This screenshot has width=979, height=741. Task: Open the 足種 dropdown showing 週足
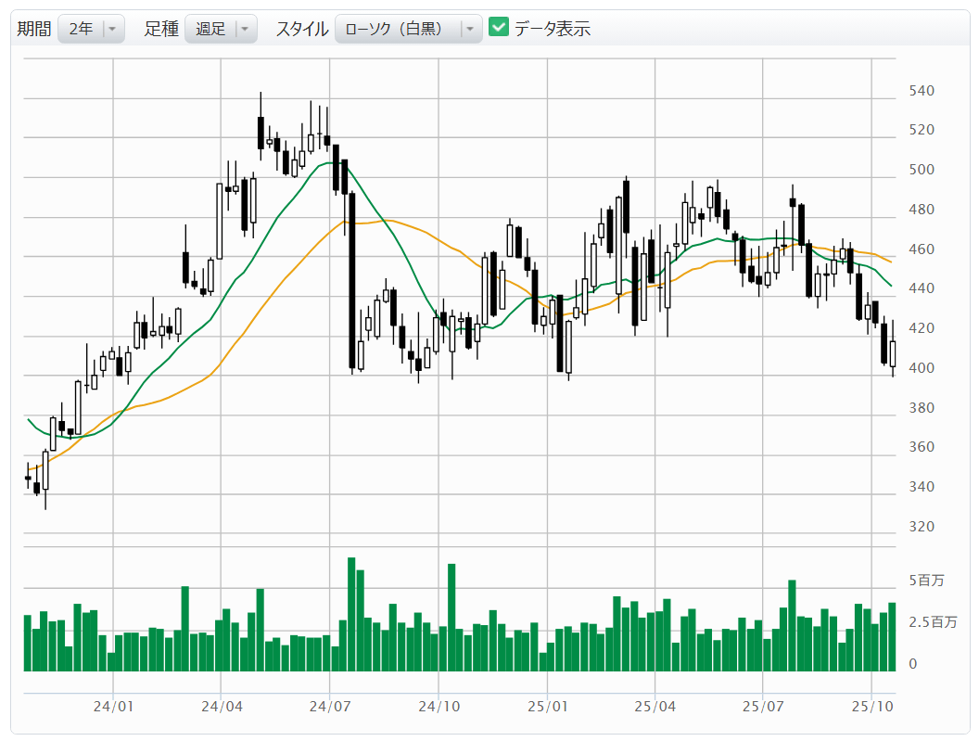pos(210,29)
